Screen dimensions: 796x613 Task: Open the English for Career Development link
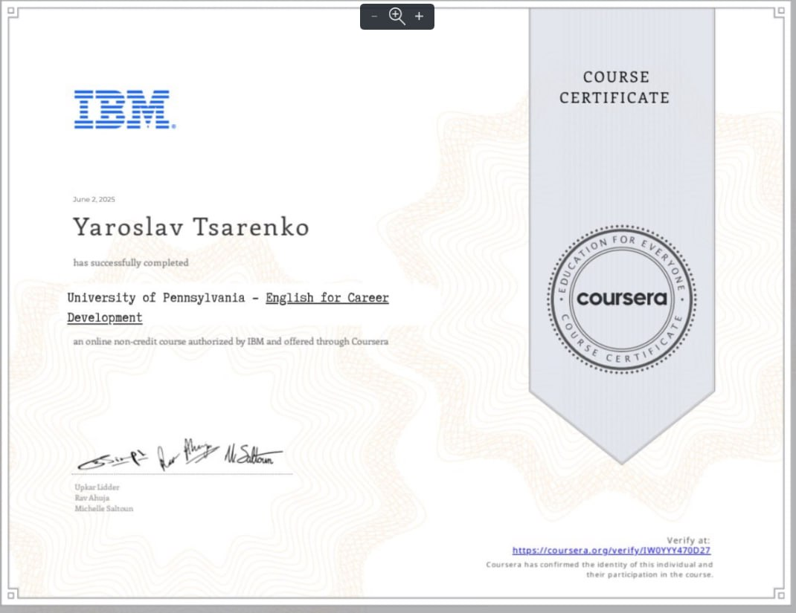pos(327,298)
